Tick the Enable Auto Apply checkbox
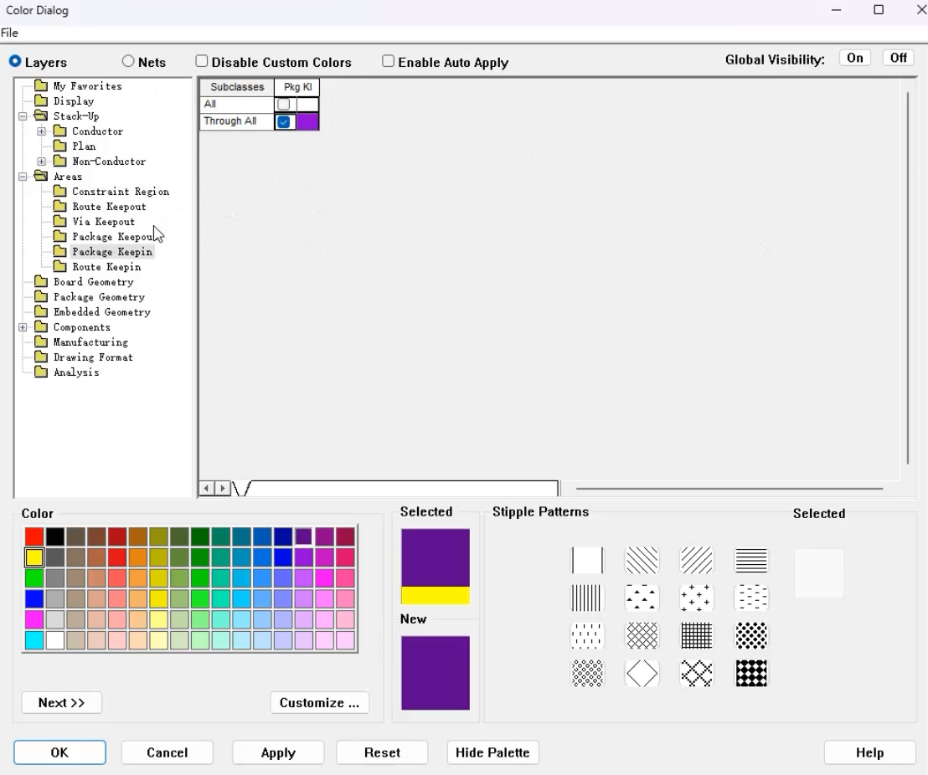The image size is (928, 775). tap(389, 61)
